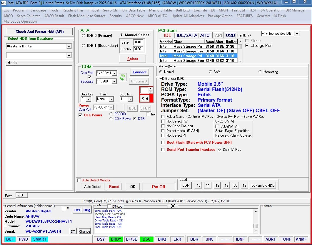Toggle the BUF status indicator

[x=10, y=239]
